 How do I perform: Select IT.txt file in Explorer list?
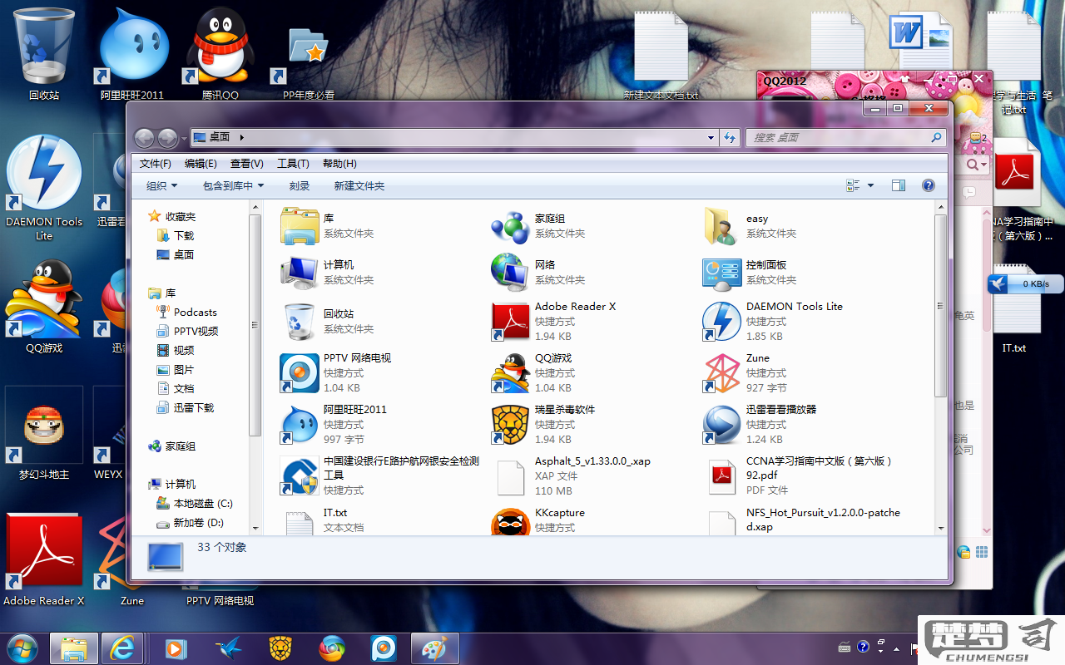click(323, 520)
